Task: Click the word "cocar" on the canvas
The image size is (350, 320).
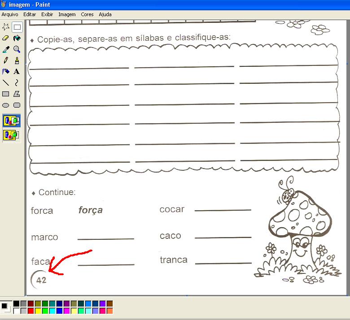Action: pyautogui.click(x=172, y=209)
